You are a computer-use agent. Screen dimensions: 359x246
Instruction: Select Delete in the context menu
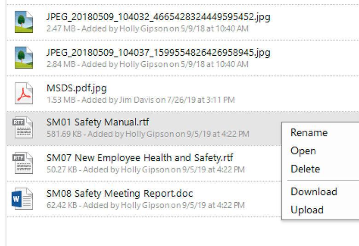[305, 169]
